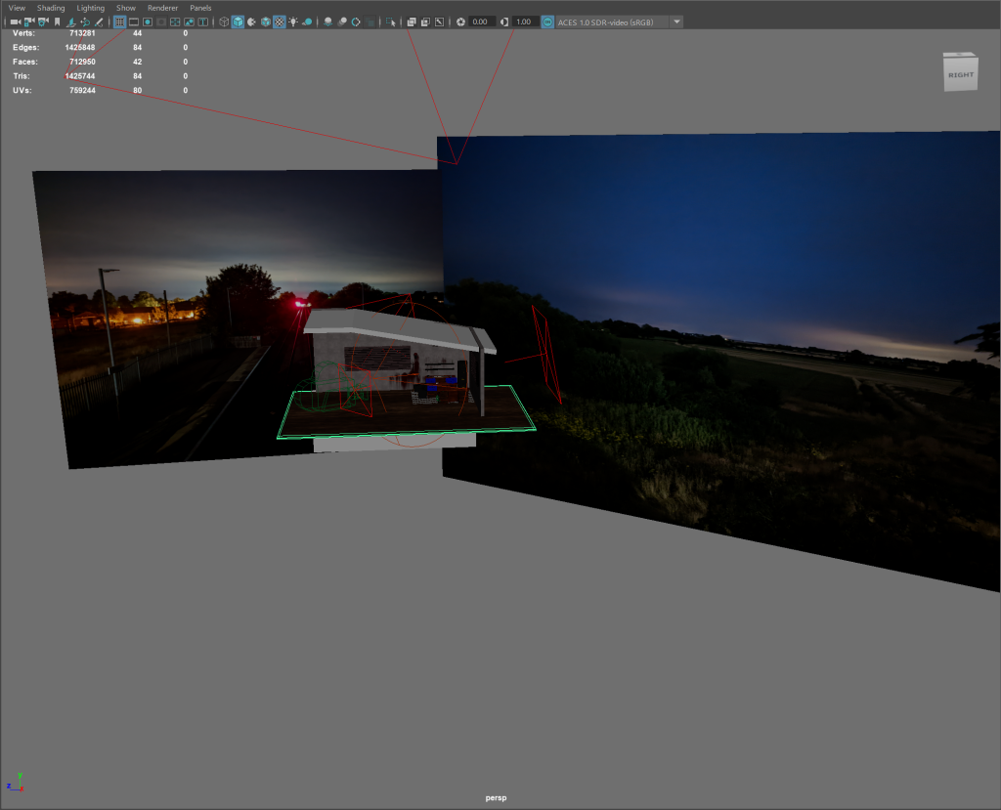1001x810 pixels.
Task: Expand the Panels menu
Action: (200, 8)
